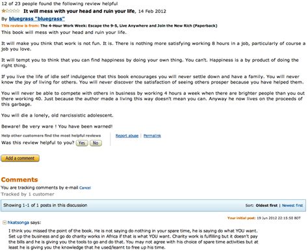The image size is (308, 252).
Task: Click the 14 Feb 2012 review date
Action: click(152, 11)
